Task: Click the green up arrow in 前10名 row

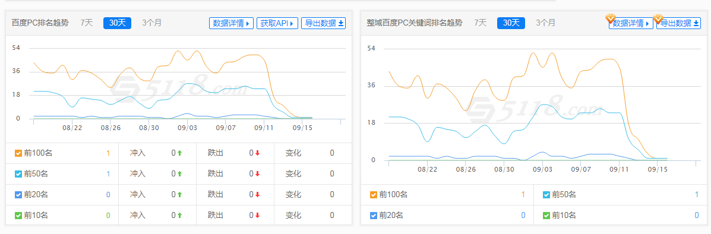Action: click(179, 216)
